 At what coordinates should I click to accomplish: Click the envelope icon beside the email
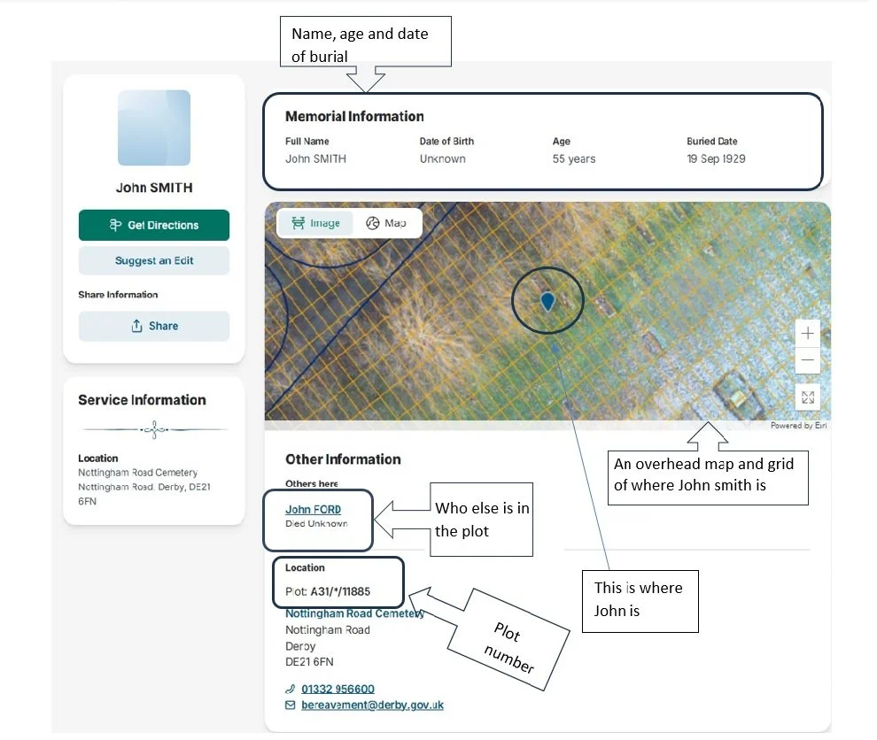(290, 705)
